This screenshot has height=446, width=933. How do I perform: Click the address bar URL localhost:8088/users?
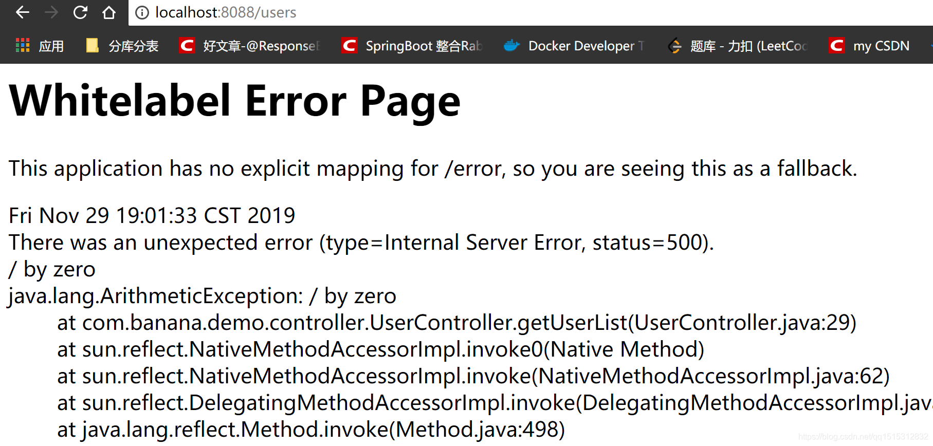pyautogui.click(x=226, y=12)
